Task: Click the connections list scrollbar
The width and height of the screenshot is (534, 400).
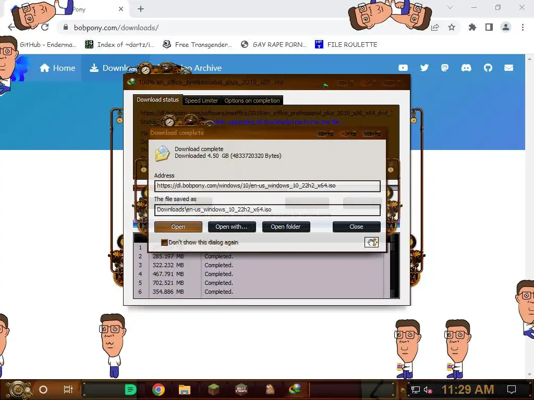Action: (394, 269)
